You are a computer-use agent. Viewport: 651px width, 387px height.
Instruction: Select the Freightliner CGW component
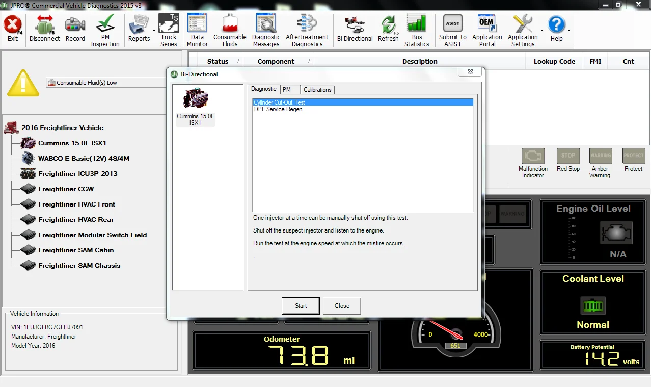pyautogui.click(x=66, y=189)
